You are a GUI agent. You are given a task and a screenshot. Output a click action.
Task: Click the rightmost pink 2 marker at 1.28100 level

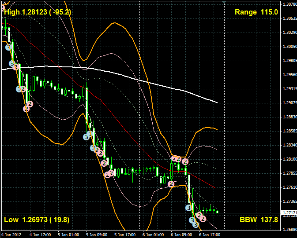click(185, 162)
